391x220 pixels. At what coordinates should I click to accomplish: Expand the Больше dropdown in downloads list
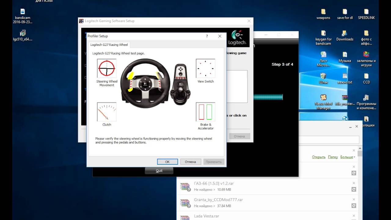coord(348,157)
